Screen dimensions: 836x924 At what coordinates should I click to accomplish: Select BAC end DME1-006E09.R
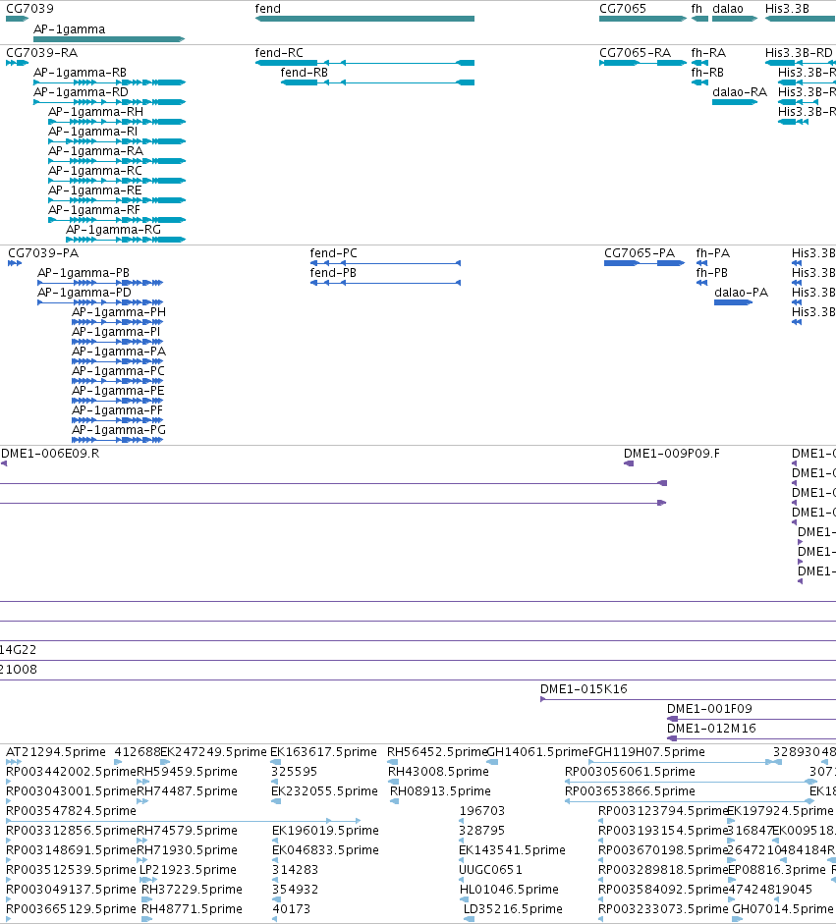tap(4, 463)
